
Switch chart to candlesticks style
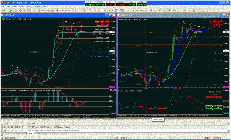81,10
